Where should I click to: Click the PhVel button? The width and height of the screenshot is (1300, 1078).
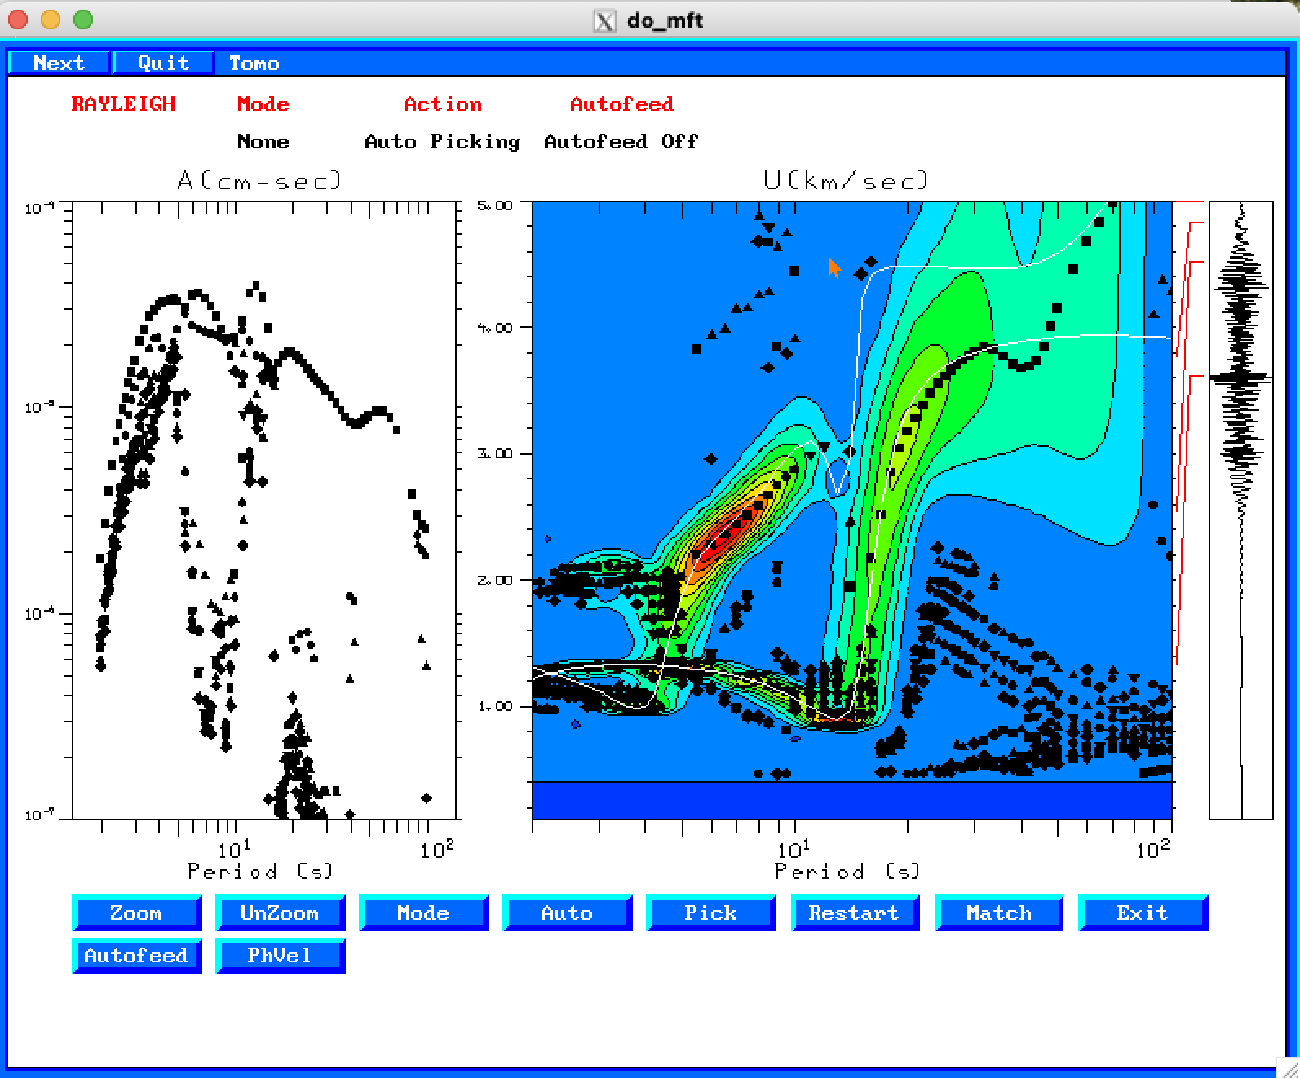point(280,955)
